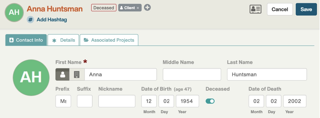Save the contact changes
This screenshot has width=320, height=118.
click(306, 9)
